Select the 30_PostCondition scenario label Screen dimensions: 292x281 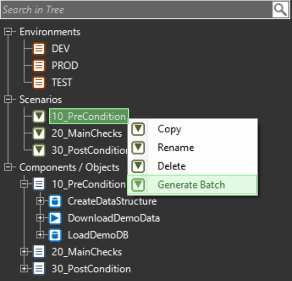[89, 150]
